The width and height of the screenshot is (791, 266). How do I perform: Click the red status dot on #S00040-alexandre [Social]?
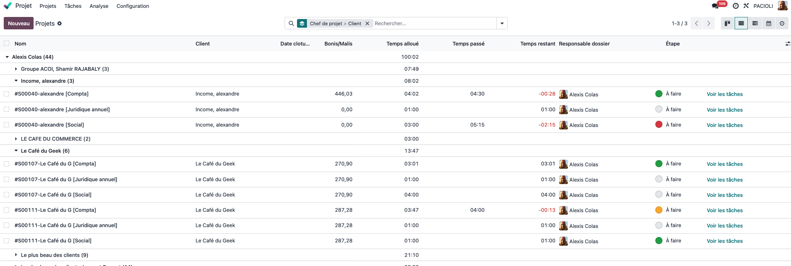point(659,125)
